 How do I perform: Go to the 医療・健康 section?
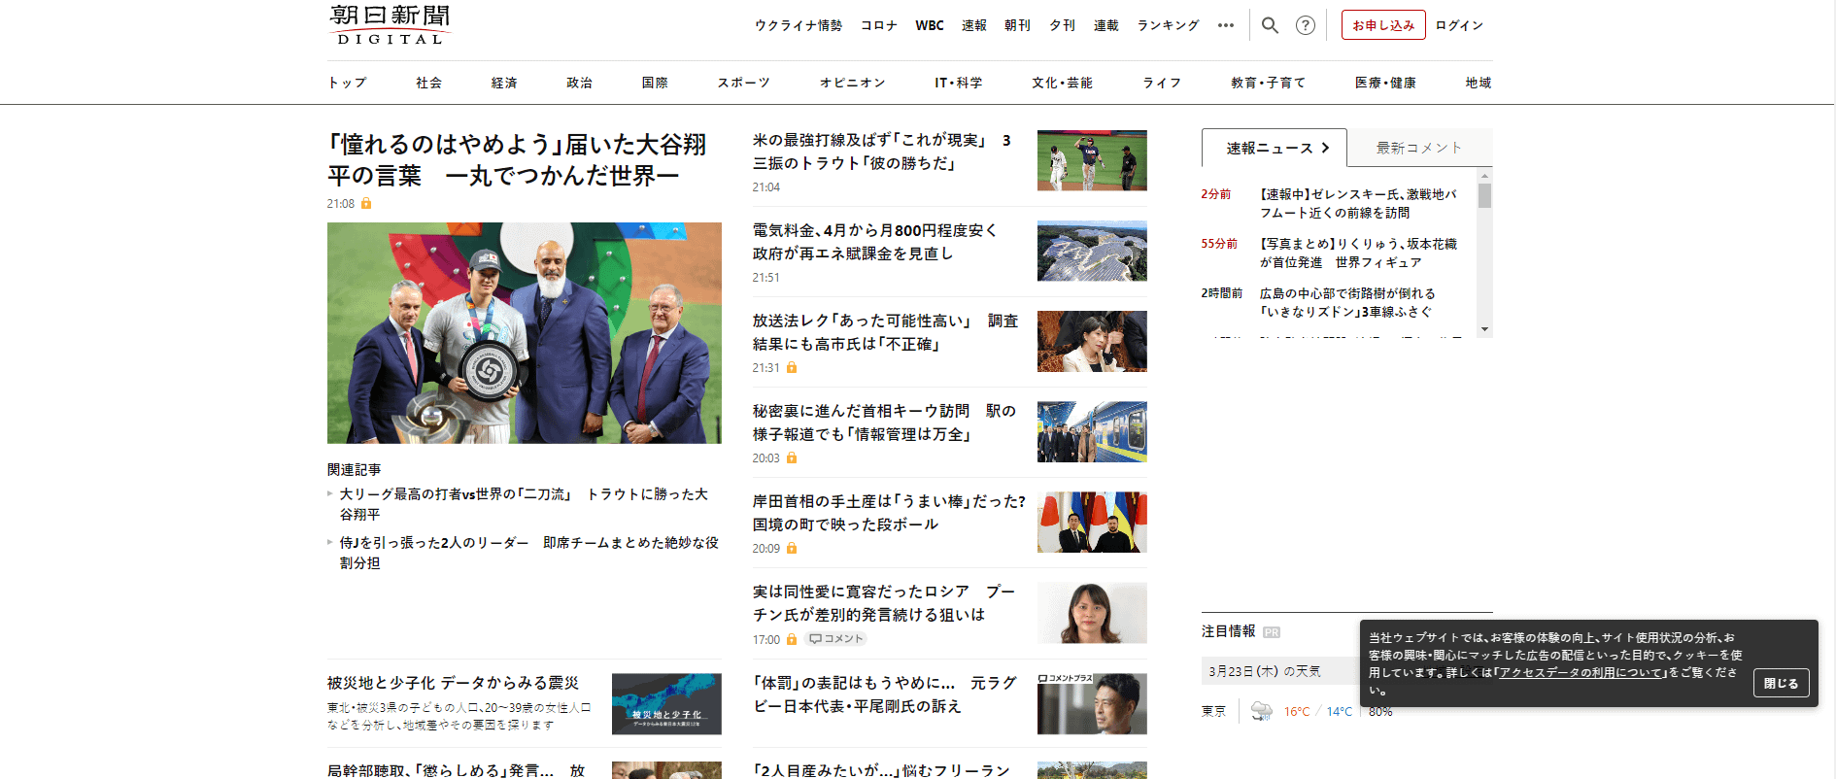tap(1385, 83)
